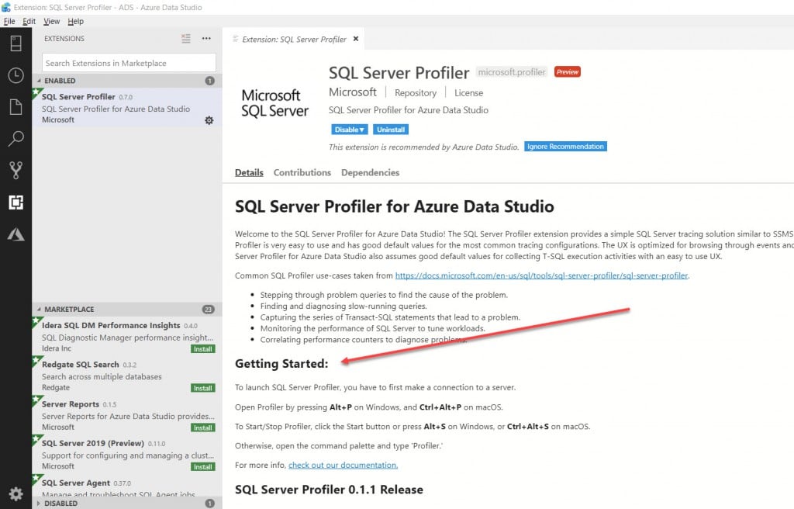Open the Search magnifier icon

tap(16, 138)
